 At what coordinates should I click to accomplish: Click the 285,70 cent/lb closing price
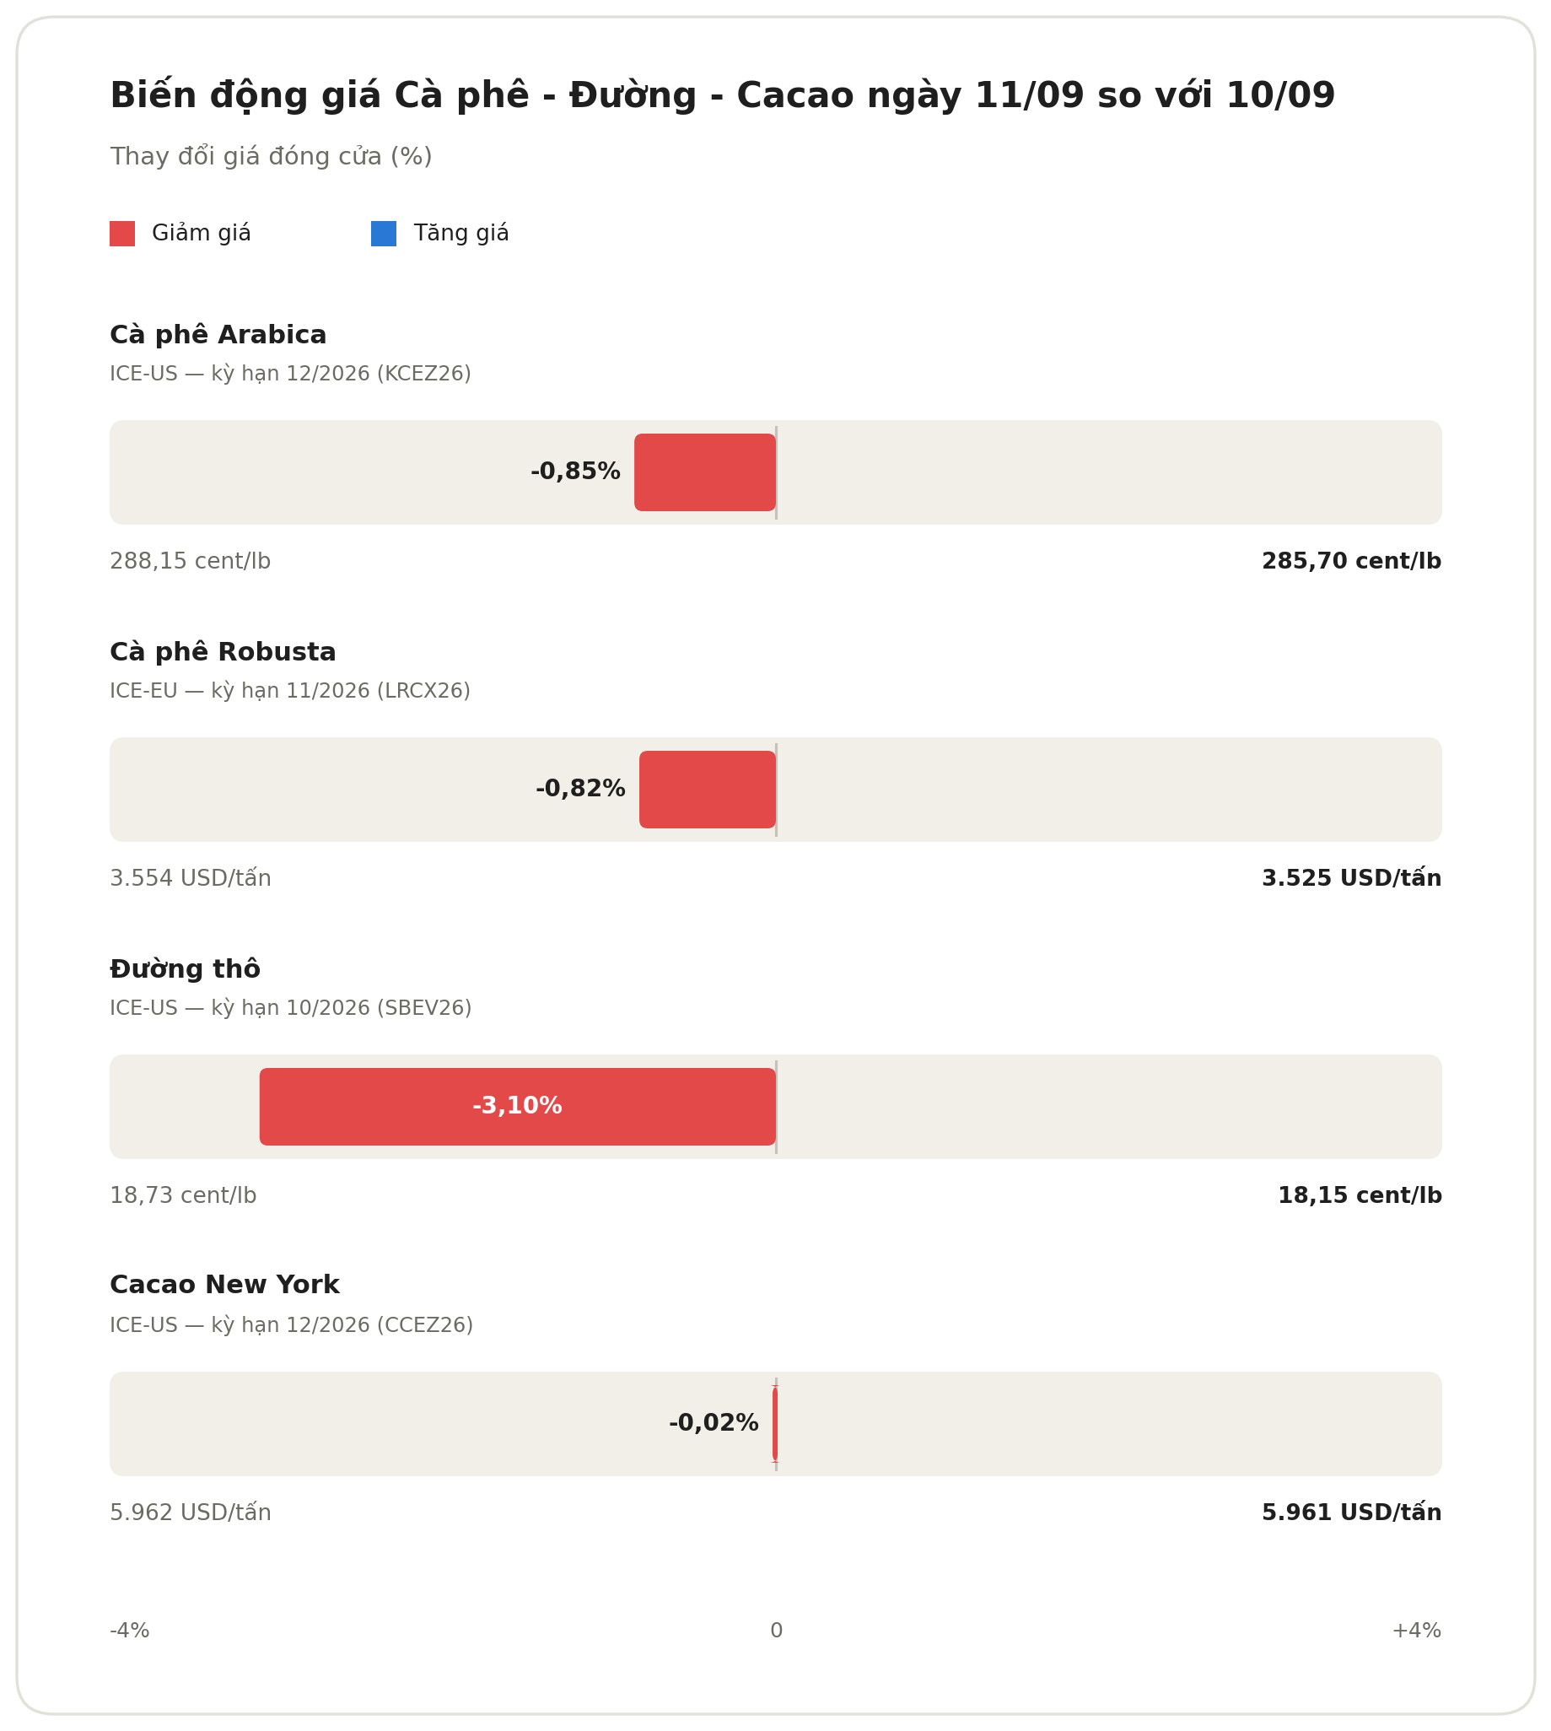tap(1352, 562)
